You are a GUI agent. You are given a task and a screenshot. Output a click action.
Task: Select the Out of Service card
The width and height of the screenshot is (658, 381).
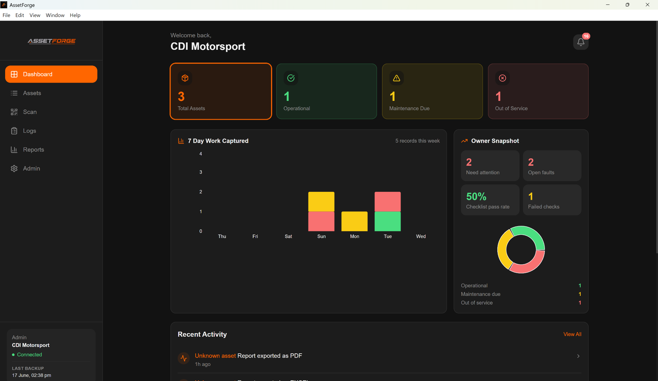coord(538,91)
